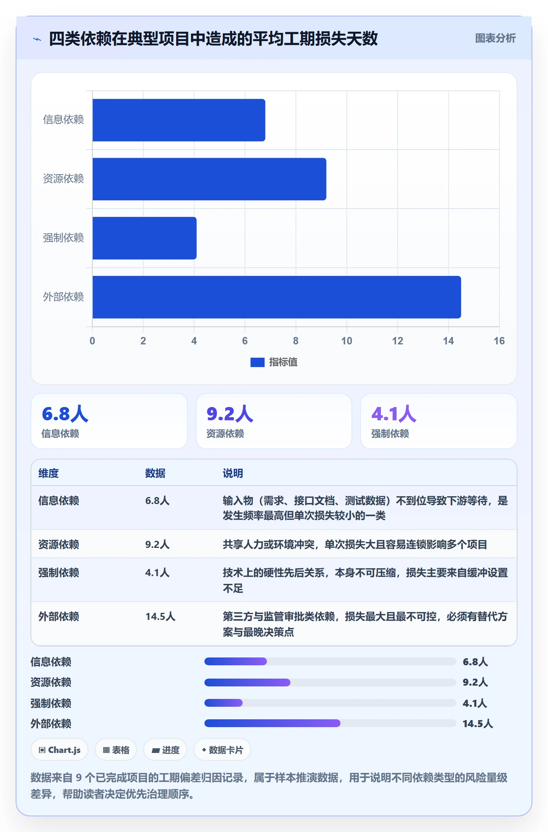Screen dimensions: 548x832
Task: Click the 4.1人 value in the table
Action: click(157, 573)
